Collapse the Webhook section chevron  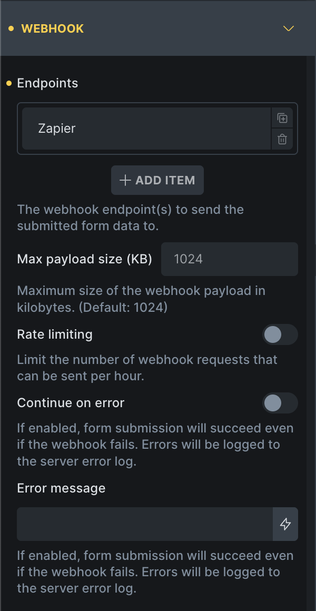click(288, 28)
